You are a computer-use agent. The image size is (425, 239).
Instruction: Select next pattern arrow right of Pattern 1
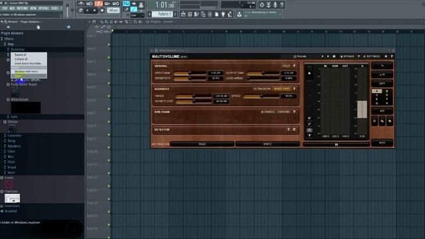tap(175, 14)
